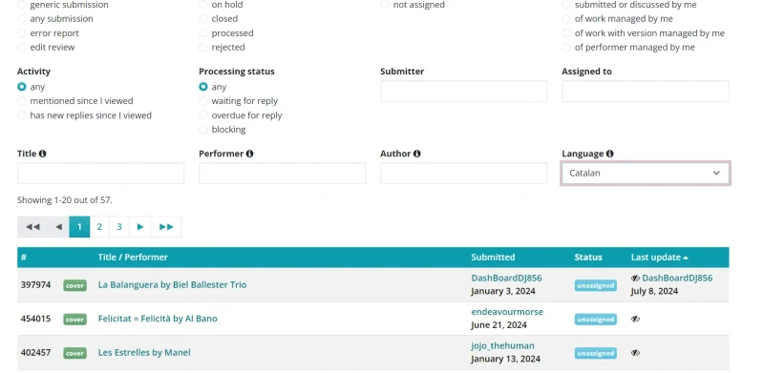
Task: Focus the Submitter input field
Action: [x=464, y=91]
